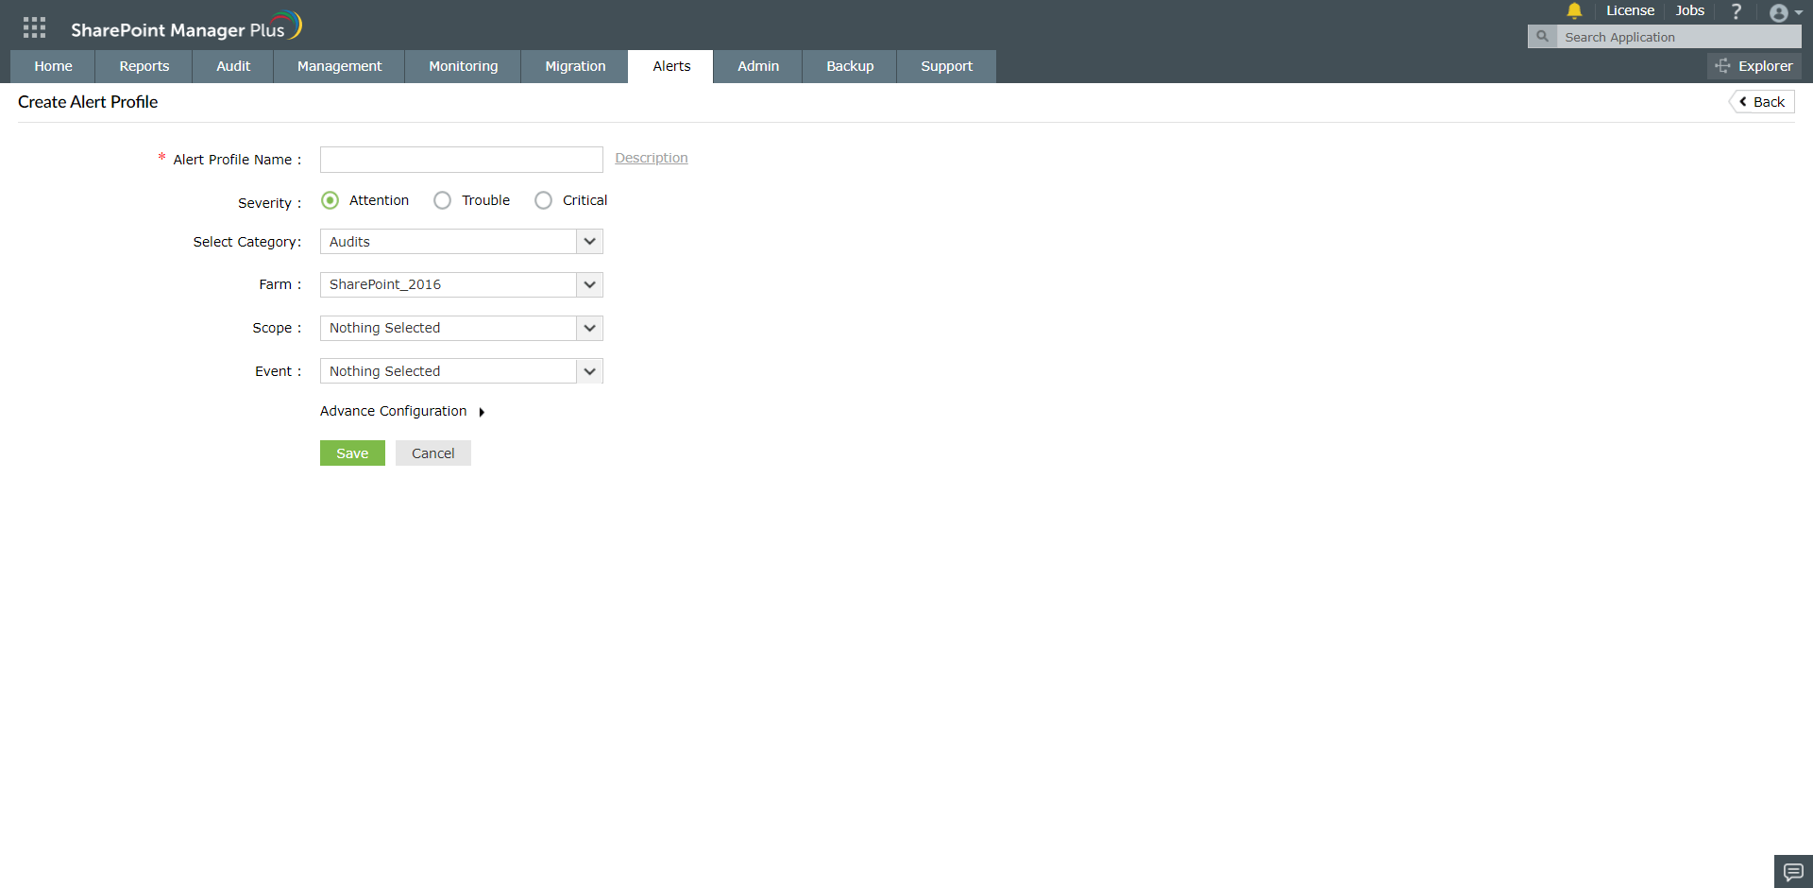1813x888 pixels.
Task: Switch to the Monitoring tab
Action: tap(463, 66)
